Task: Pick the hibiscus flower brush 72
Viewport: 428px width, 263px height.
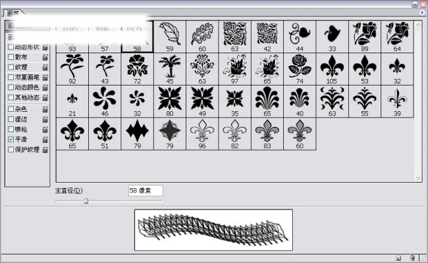Action: pos(138,69)
